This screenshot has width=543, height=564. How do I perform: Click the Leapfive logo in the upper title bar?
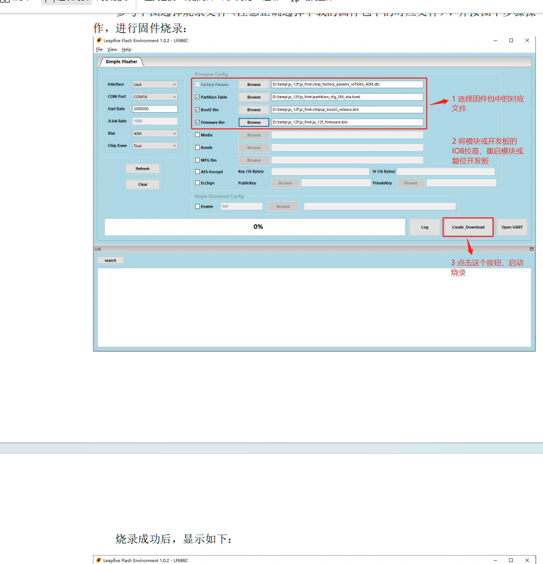[x=99, y=40]
